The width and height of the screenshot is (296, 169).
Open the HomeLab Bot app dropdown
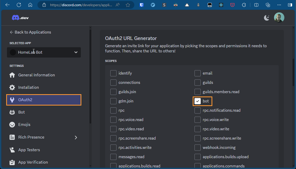44,52
